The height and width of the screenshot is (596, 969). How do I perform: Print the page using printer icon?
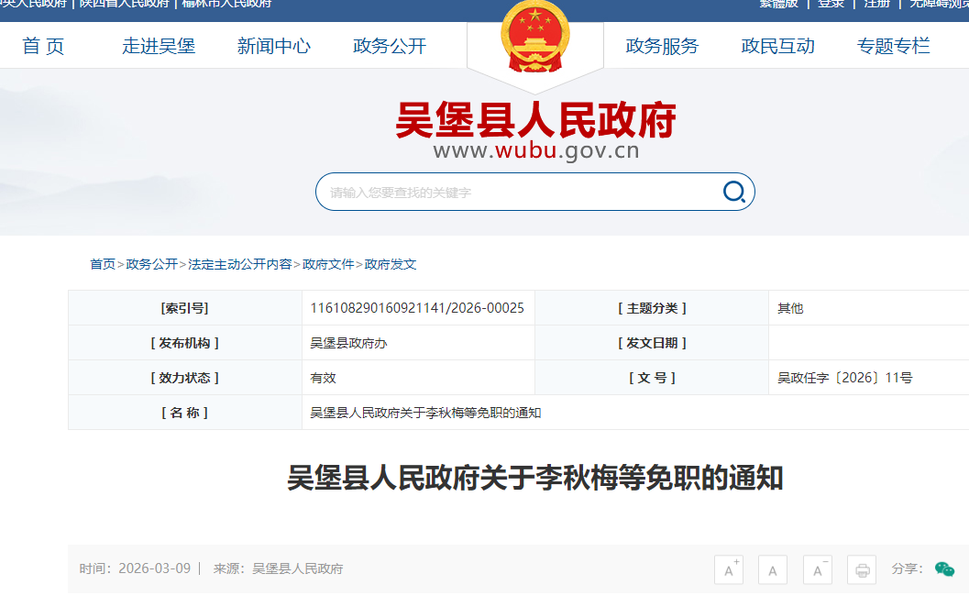(862, 569)
